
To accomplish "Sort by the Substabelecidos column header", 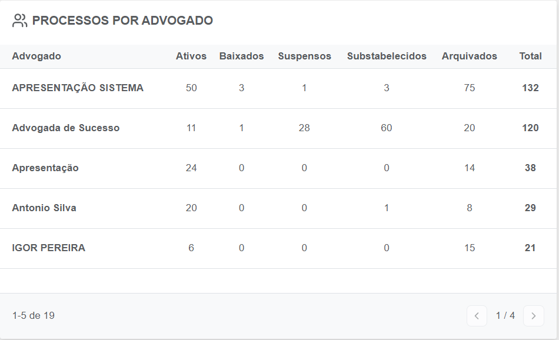I will [x=387, y=56].
